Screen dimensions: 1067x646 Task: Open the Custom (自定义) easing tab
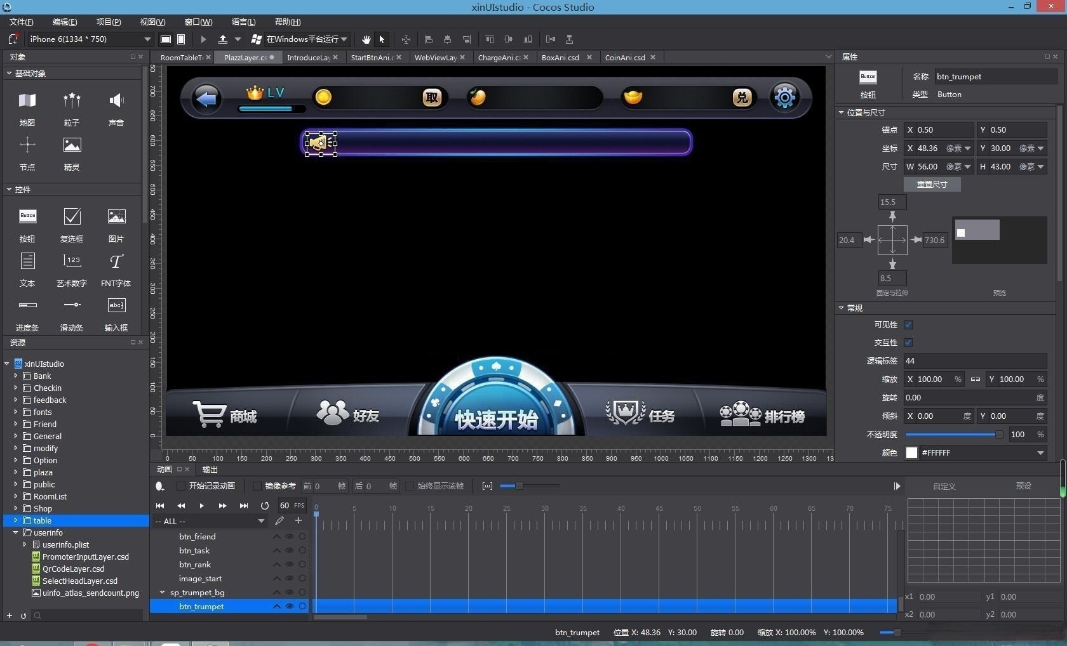click(x=944, y=486)
